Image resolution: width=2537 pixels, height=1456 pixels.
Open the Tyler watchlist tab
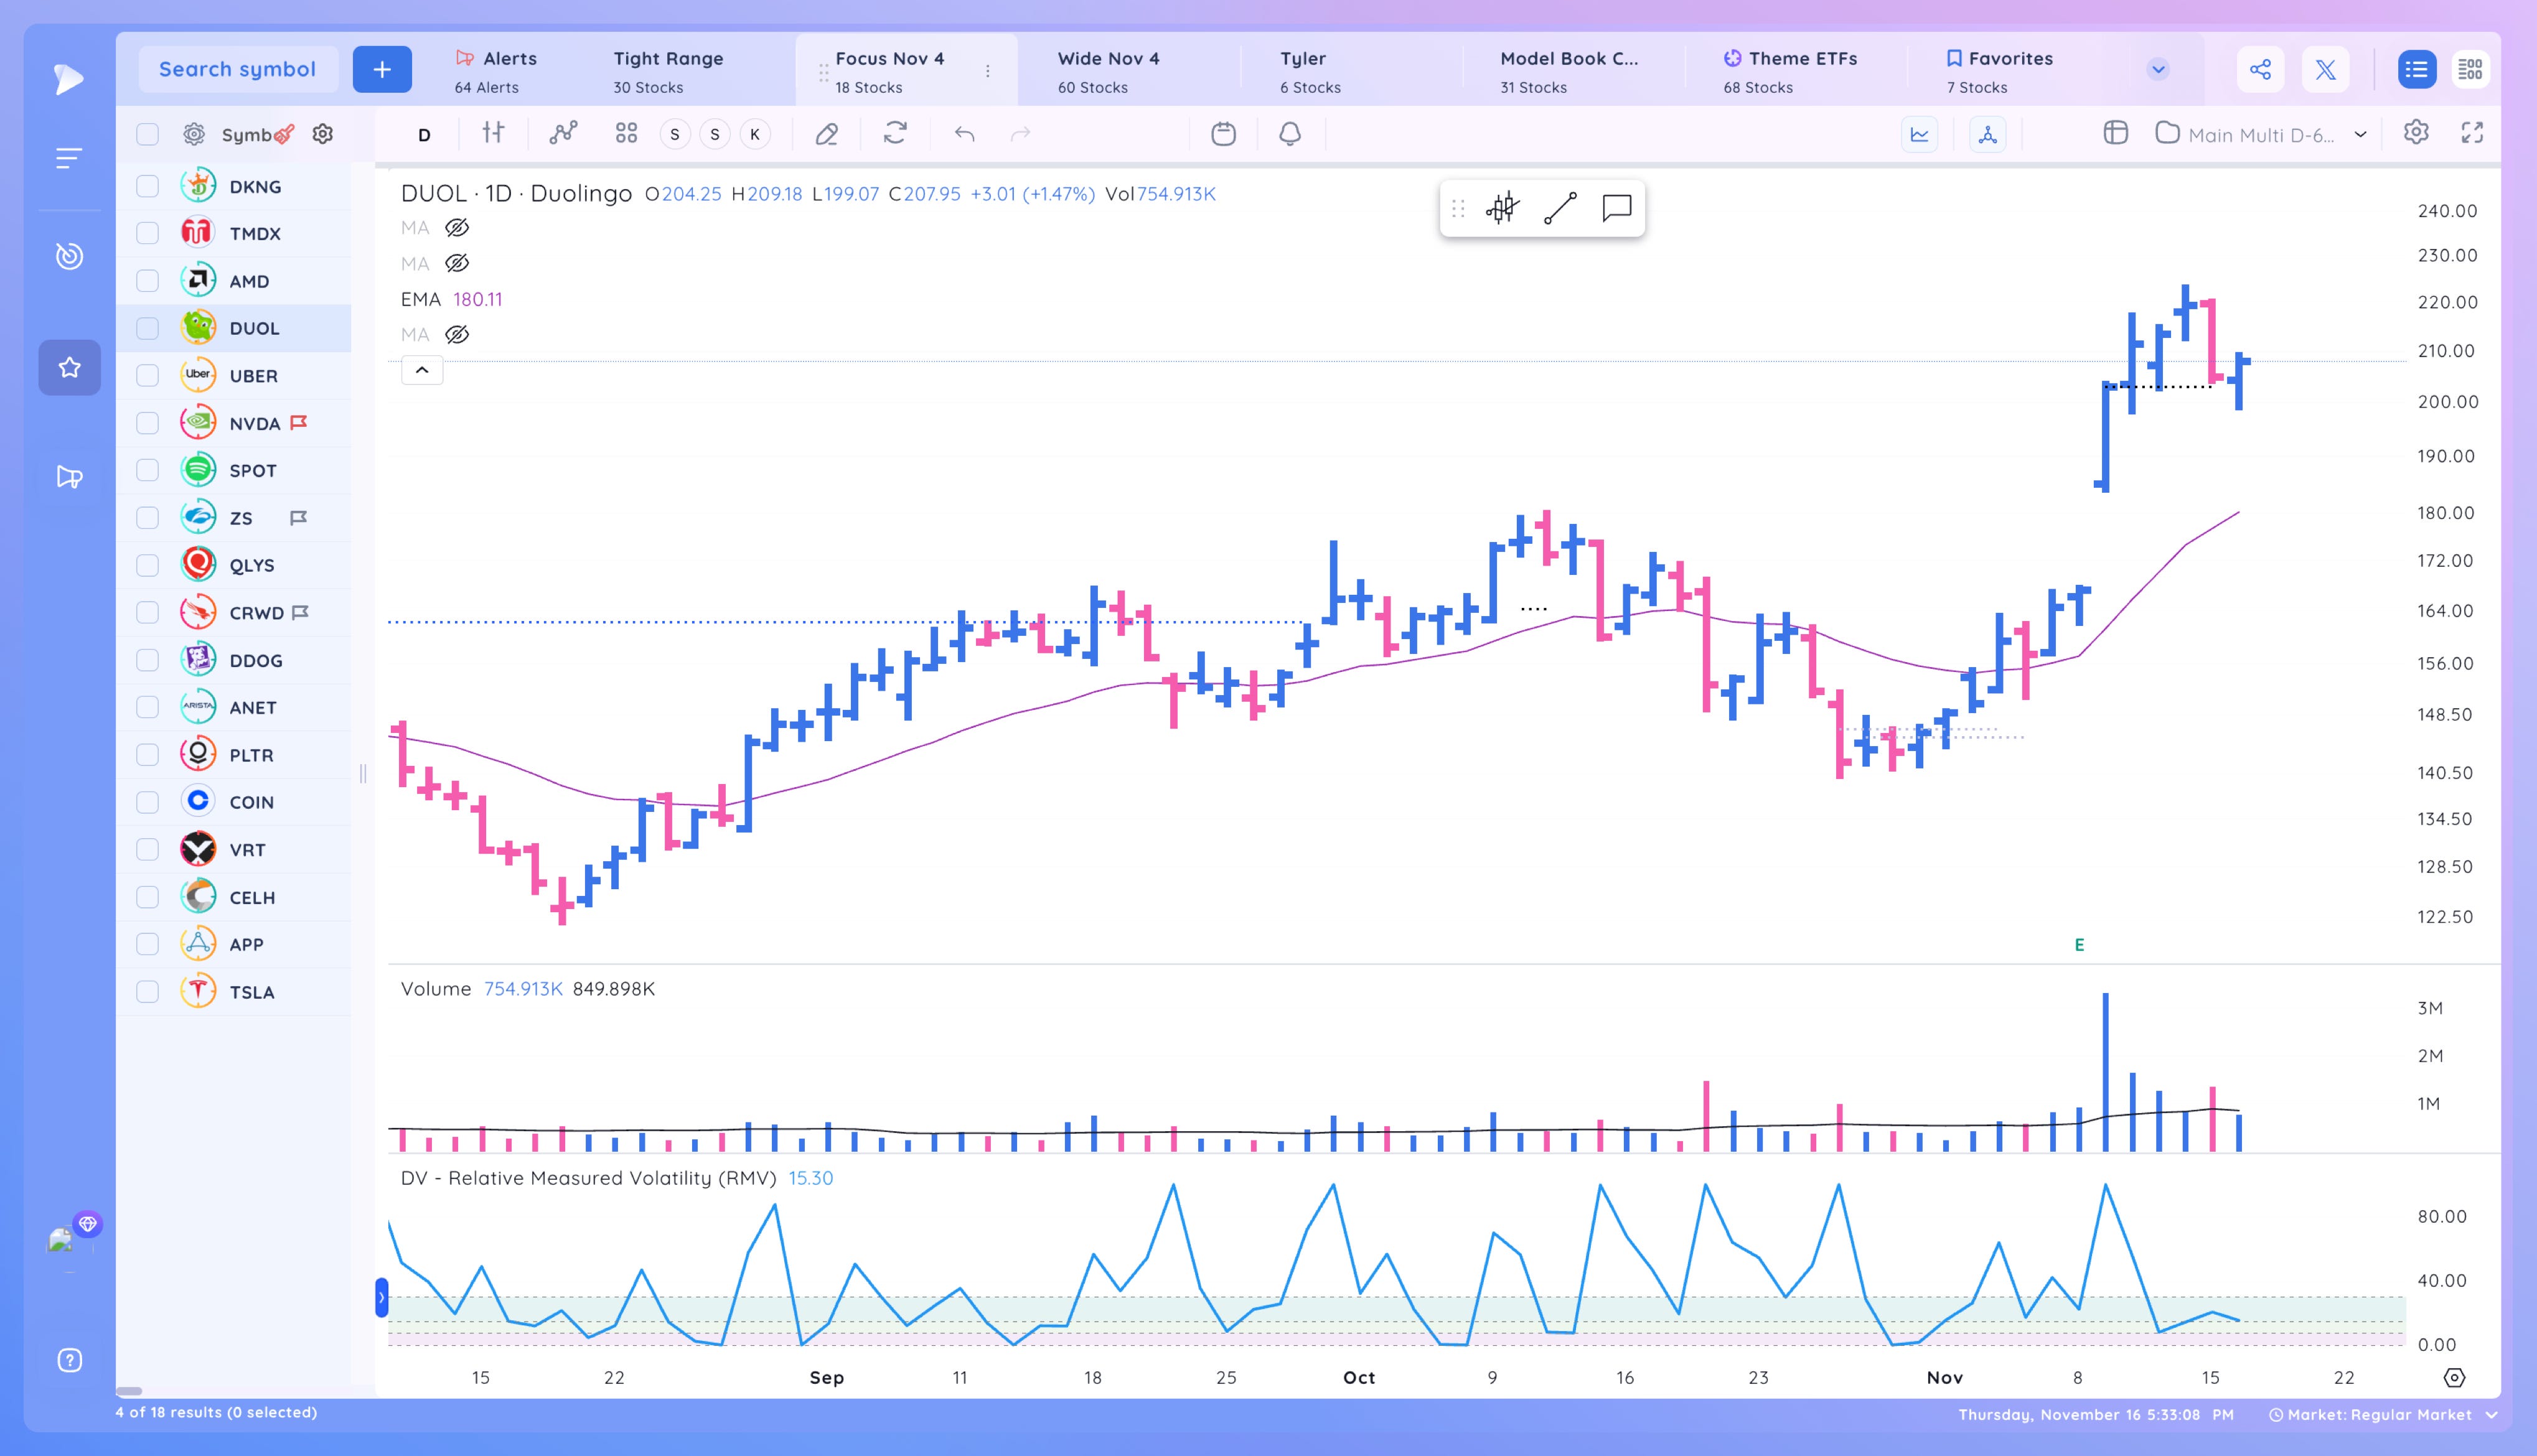pos(1310,71)
